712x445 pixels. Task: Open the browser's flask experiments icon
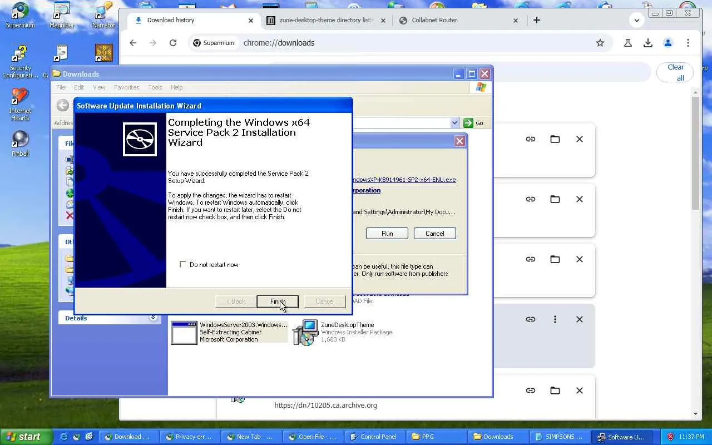(x=628, y=43)
